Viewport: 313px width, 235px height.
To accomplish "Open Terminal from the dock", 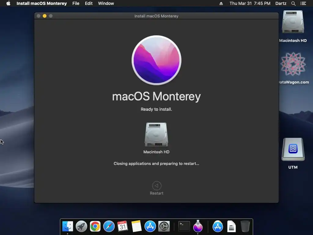I will (184, 226).
